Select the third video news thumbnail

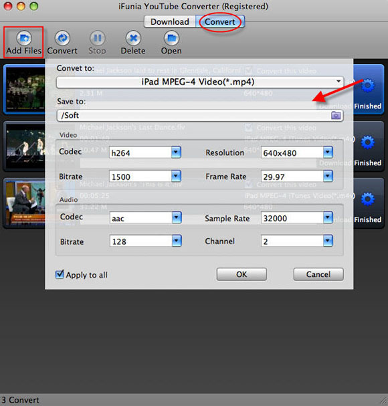point(25,203)
